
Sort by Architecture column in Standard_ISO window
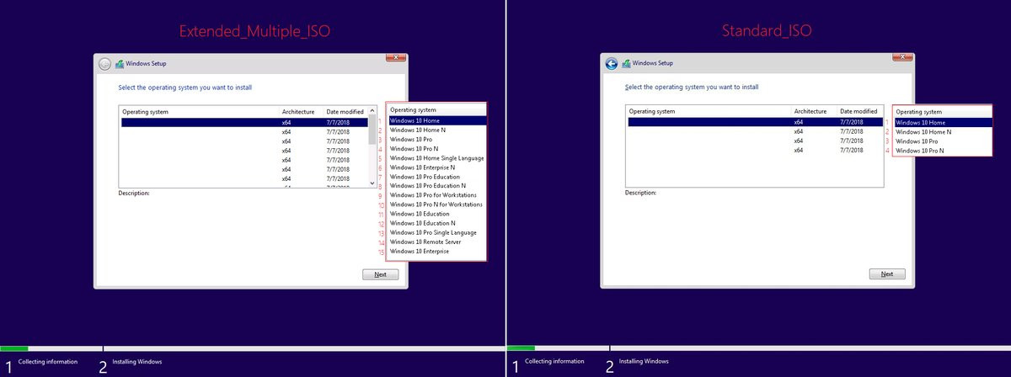point(813,111)
